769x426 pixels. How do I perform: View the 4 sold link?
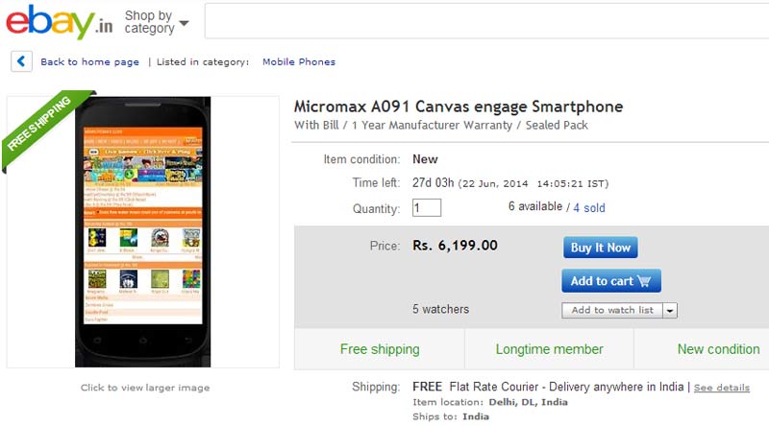coord(589,208)
